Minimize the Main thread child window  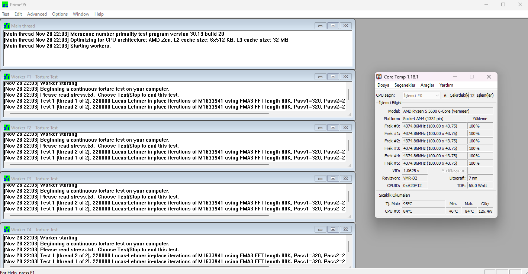pyautogui.click(x=321, y=26)
